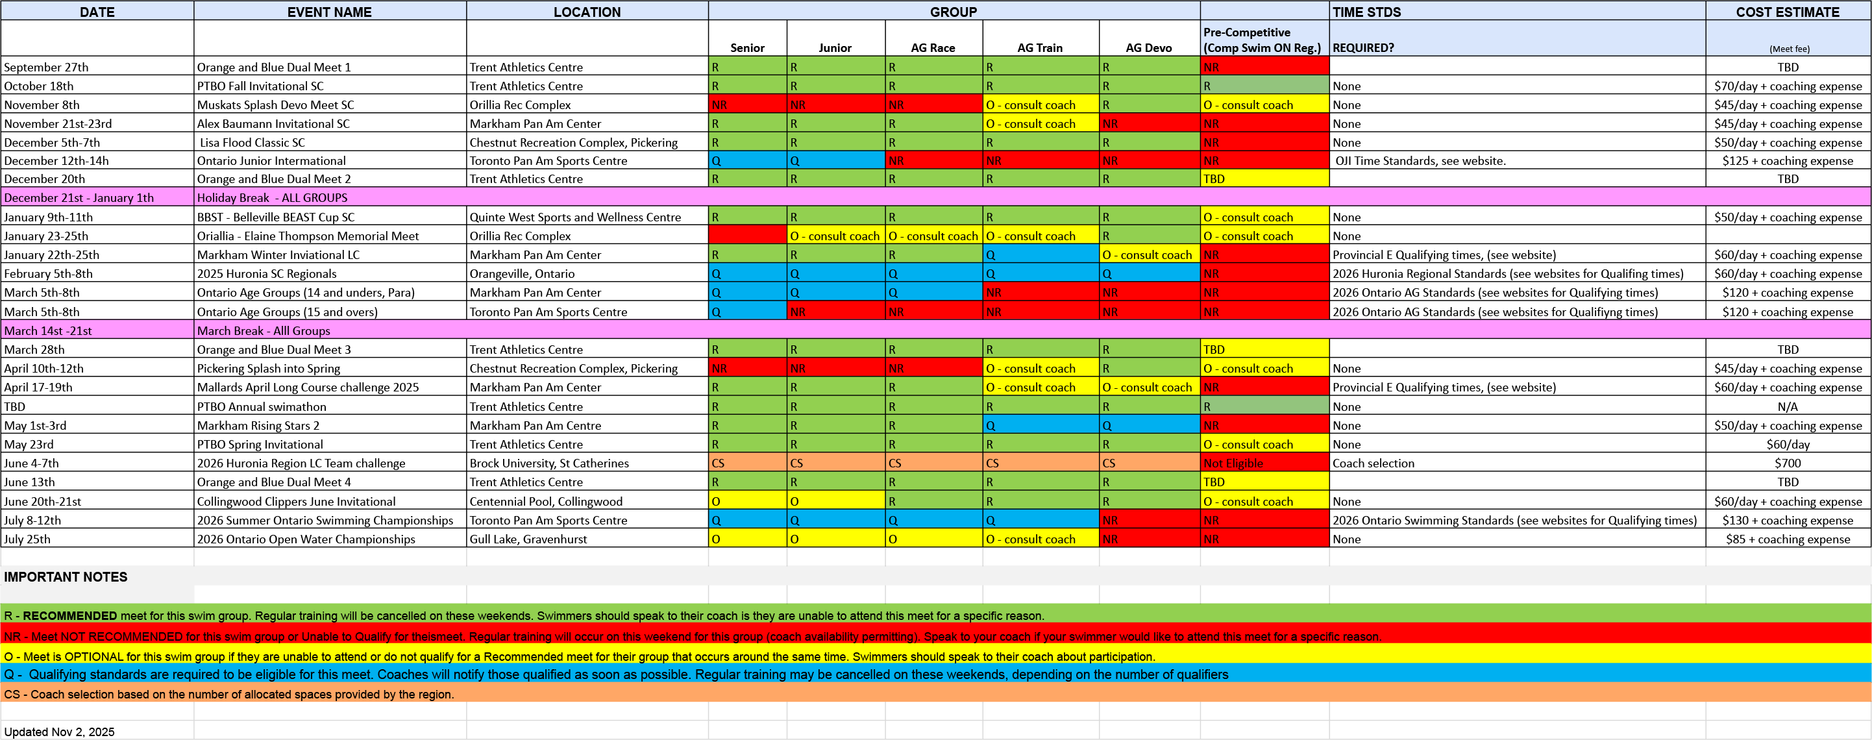
Task: Click the EVENT NAME column header
Action: click(329, 12)
